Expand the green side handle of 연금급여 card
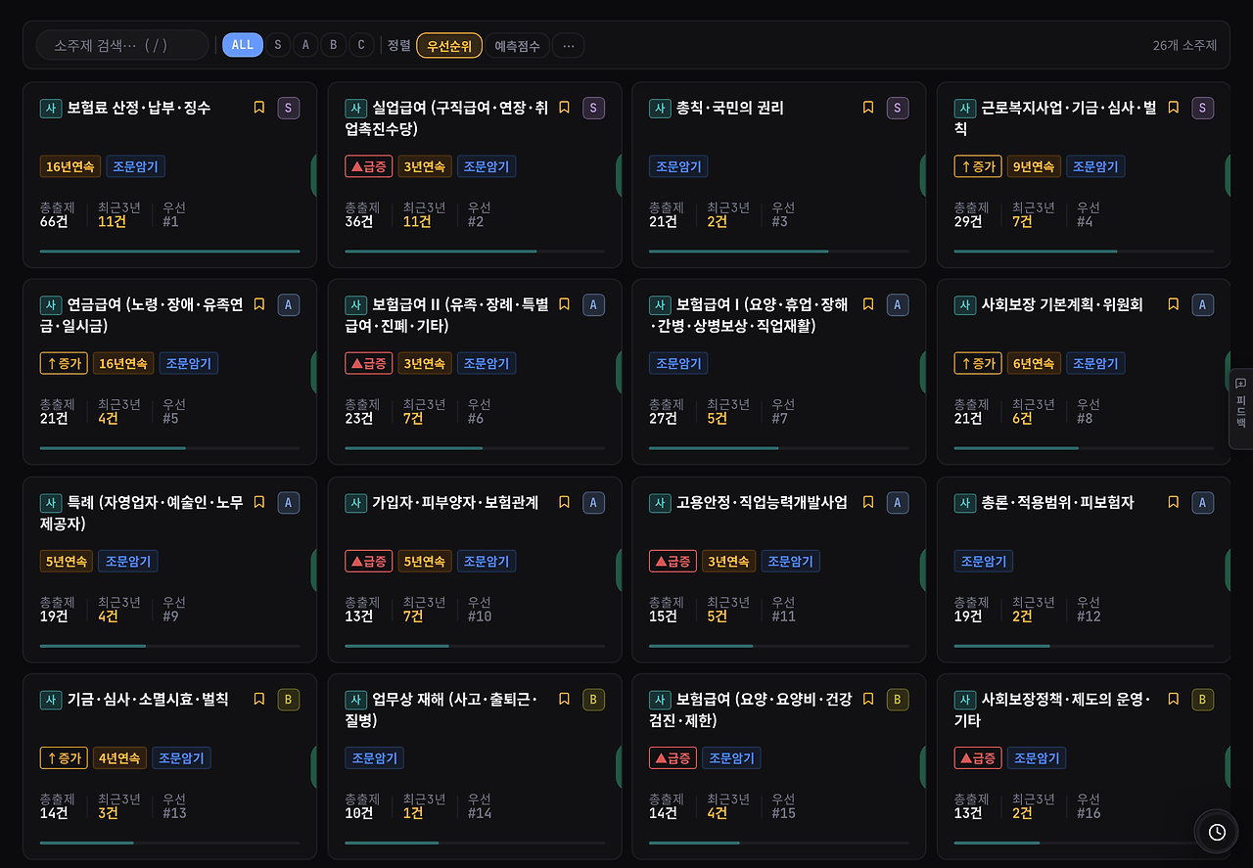This screenshot has height=868, width=1253. (x=314, y=373)
